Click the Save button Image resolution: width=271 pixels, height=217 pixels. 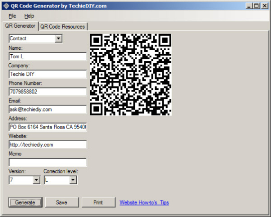click(x=62, y=202)
